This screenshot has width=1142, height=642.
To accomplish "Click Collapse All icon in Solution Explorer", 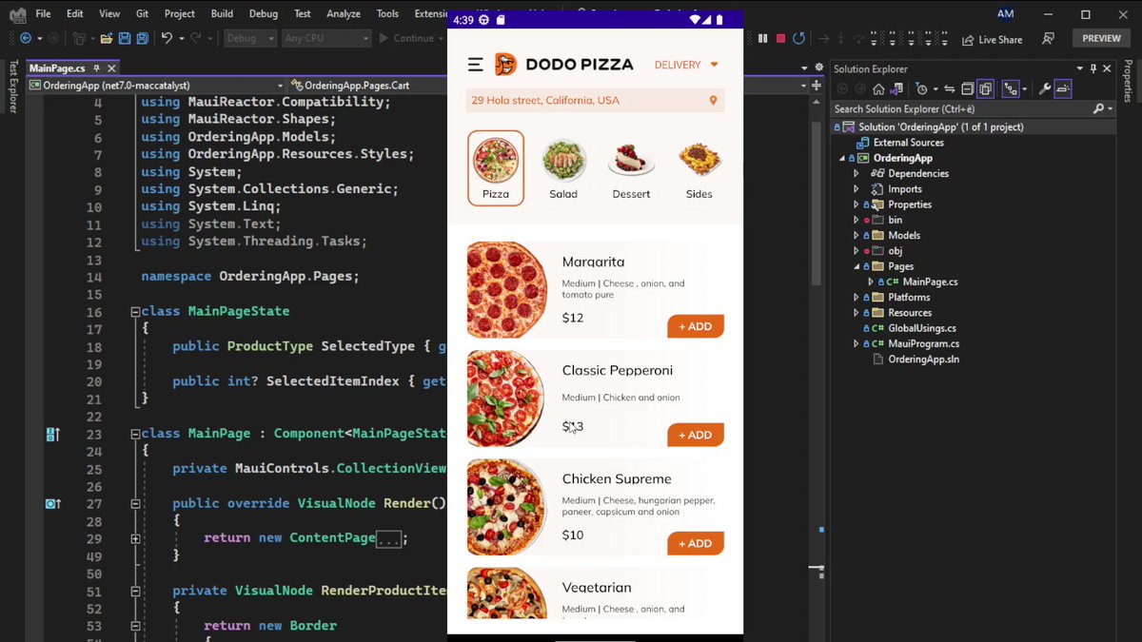I will pyautogui.click(x=967, y=88).
